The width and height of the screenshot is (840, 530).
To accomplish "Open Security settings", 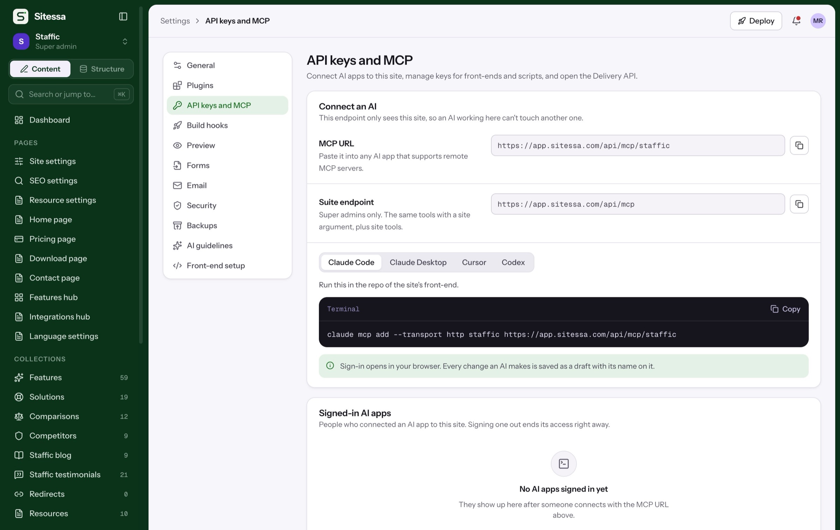I will coord(227,205).
